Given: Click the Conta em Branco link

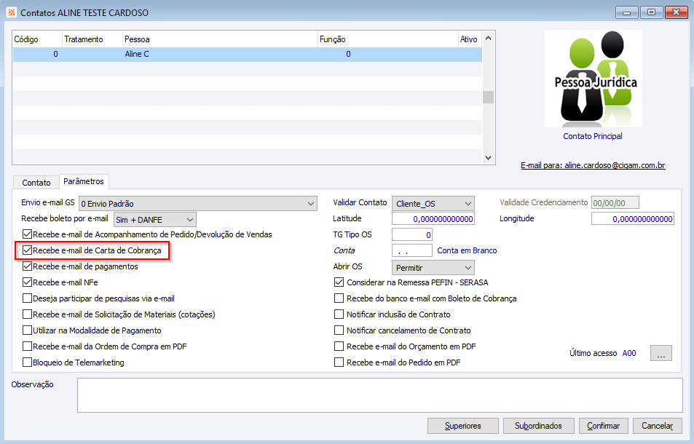Looking at the screenshot, I should point(467,250).
